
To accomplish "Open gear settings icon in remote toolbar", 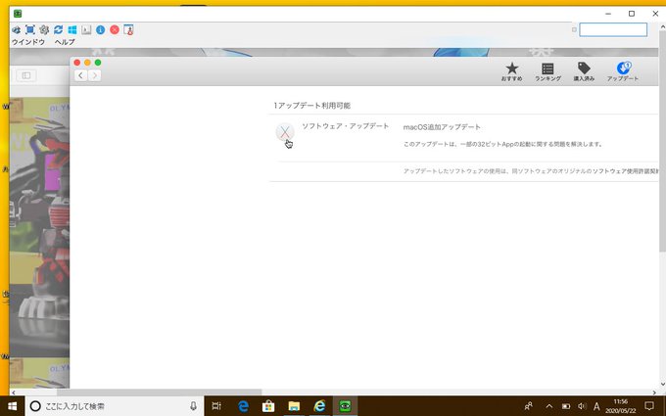I will [44, 29].
